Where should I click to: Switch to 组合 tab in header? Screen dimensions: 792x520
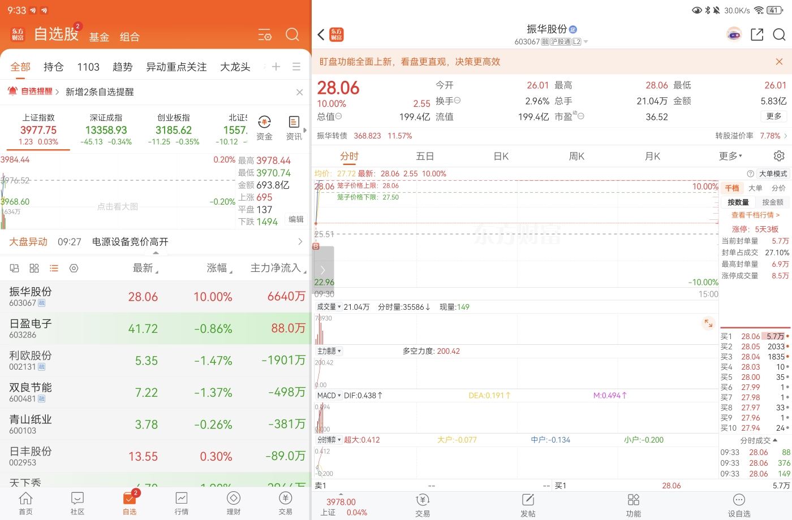130,37
